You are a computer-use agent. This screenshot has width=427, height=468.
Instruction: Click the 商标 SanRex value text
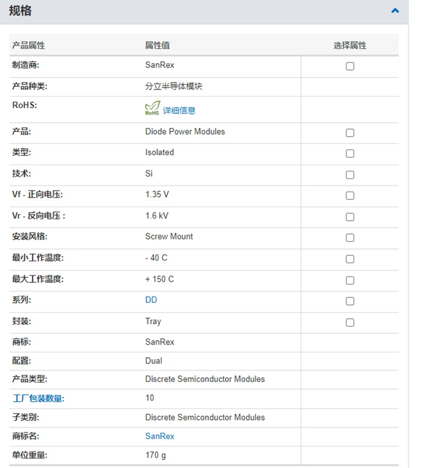(160, 342)
